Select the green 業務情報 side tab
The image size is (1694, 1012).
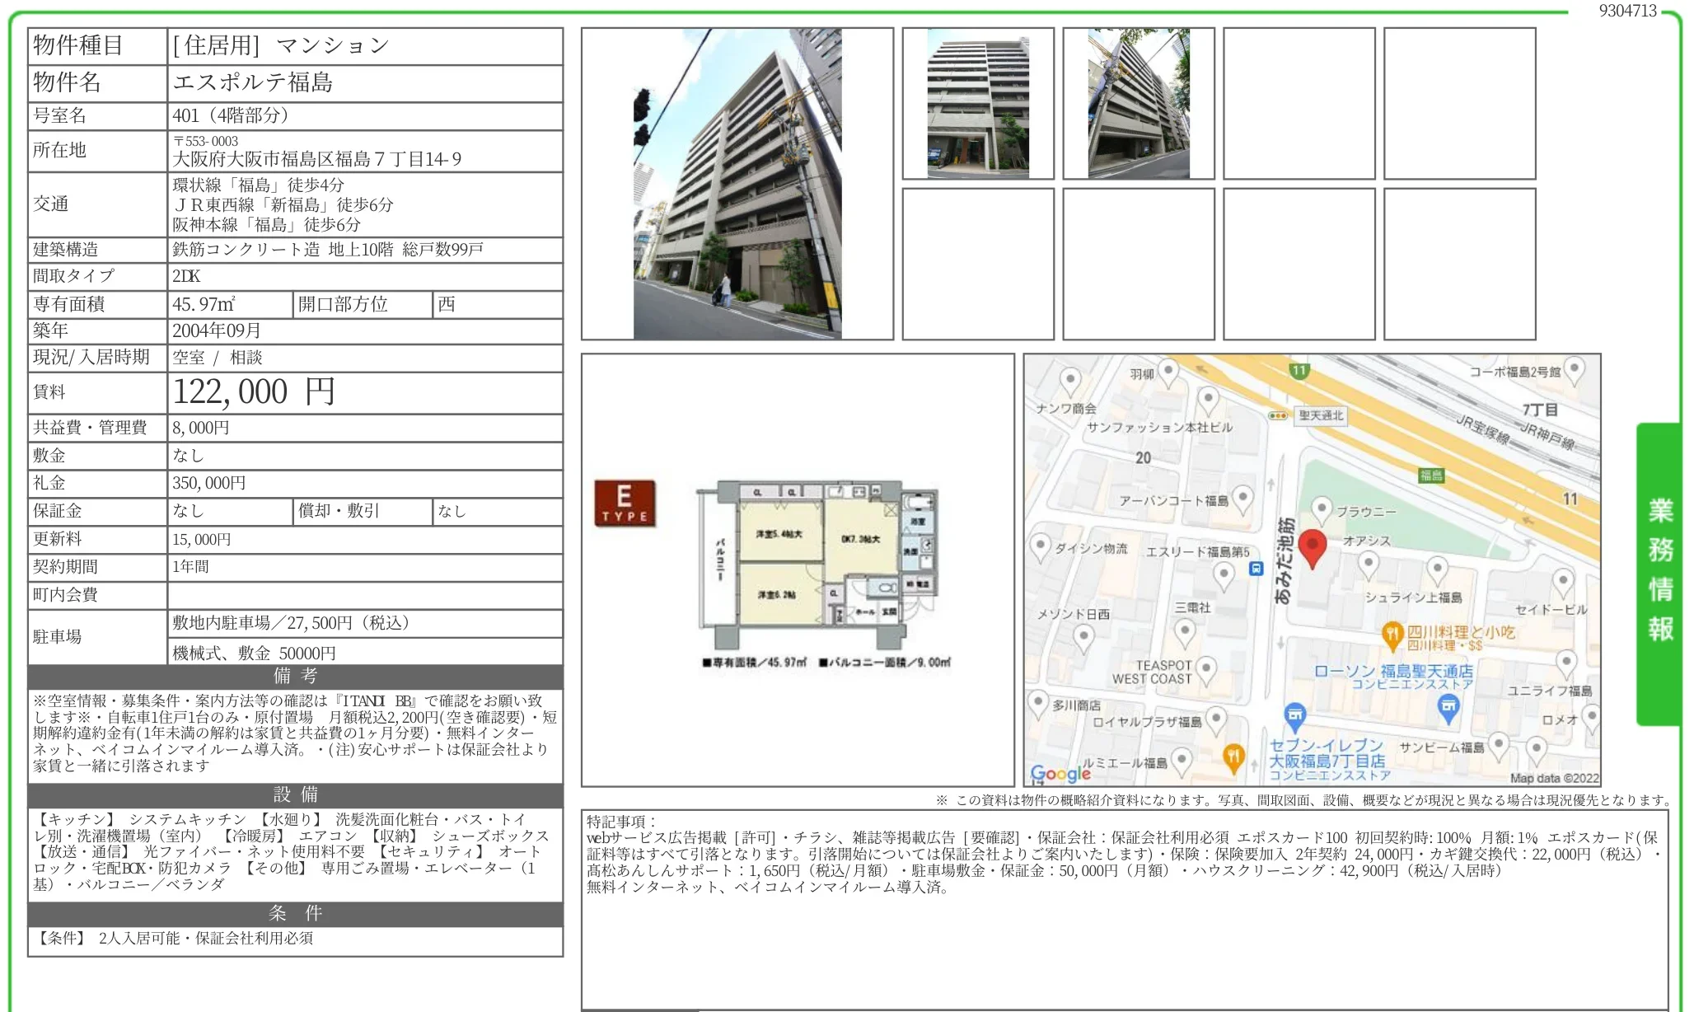coord(1659,572)
